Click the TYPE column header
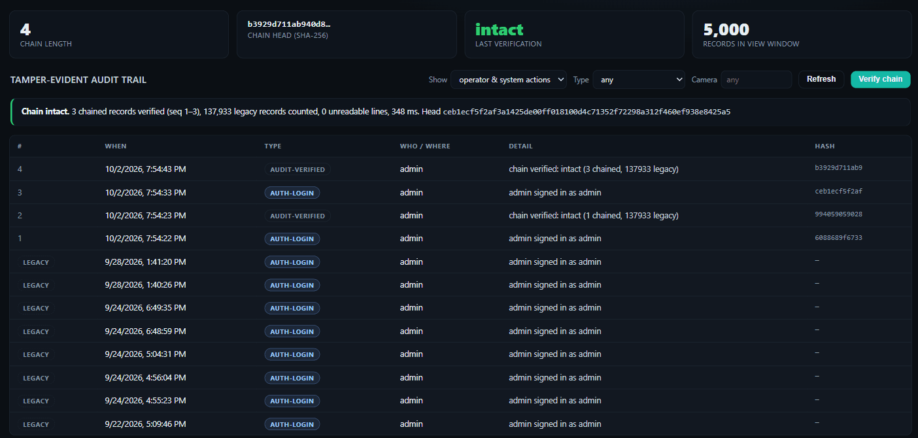 pyautogui.click(x=273, y=146)
